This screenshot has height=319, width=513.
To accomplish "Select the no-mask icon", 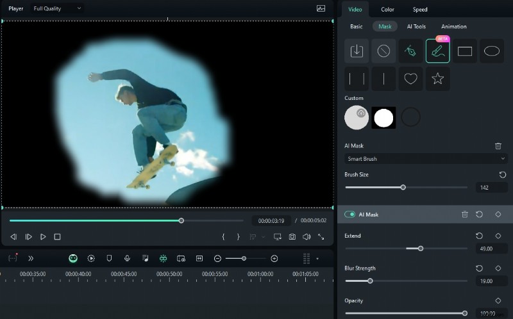I will pos(383,51).
